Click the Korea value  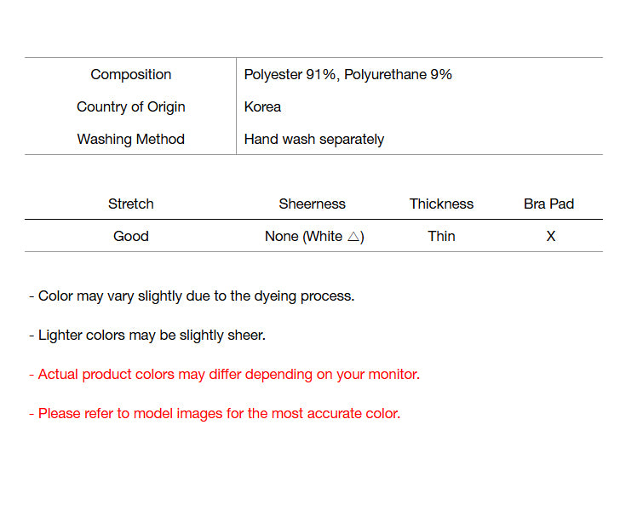click(x=262, y=107)
